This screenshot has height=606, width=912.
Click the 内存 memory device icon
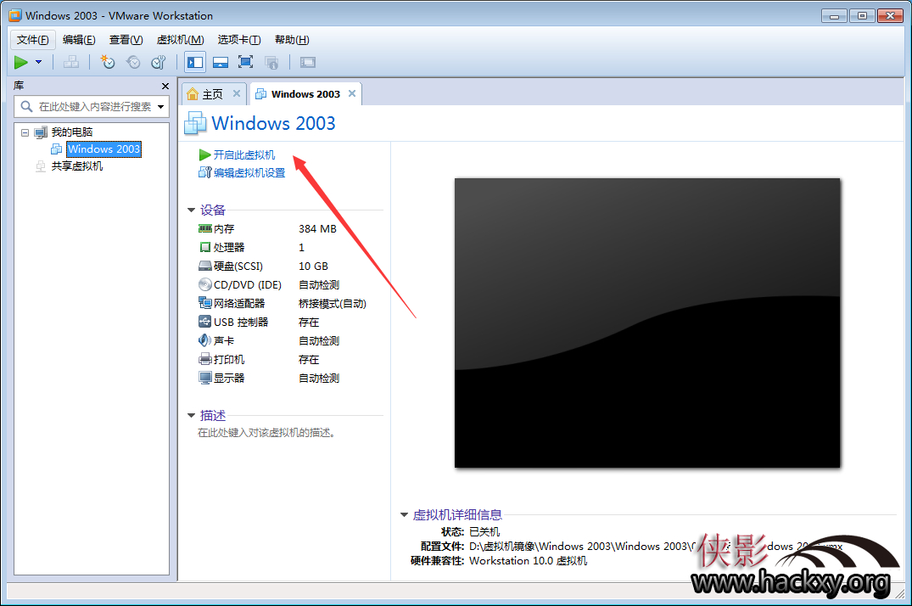pos(204,229)
